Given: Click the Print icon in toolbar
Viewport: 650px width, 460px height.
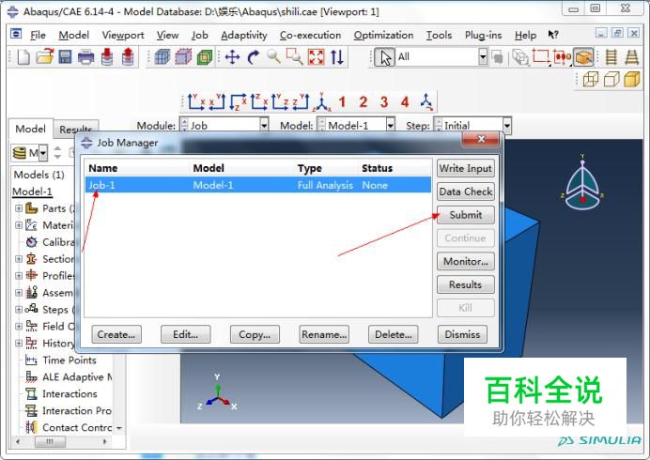Looking at the screenshot, I should click(x=85, y=57).
